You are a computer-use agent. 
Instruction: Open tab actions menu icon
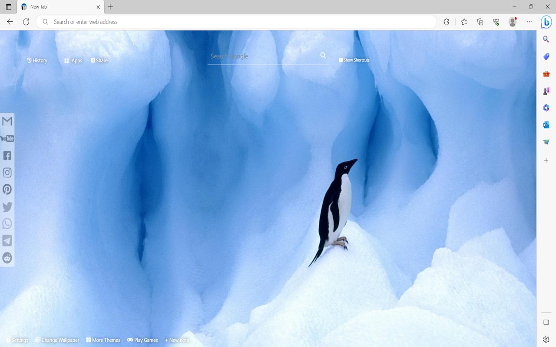[9, 7]
